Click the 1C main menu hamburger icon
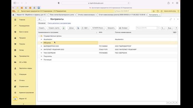Screen dimensions: 193x108 [18, 11]
